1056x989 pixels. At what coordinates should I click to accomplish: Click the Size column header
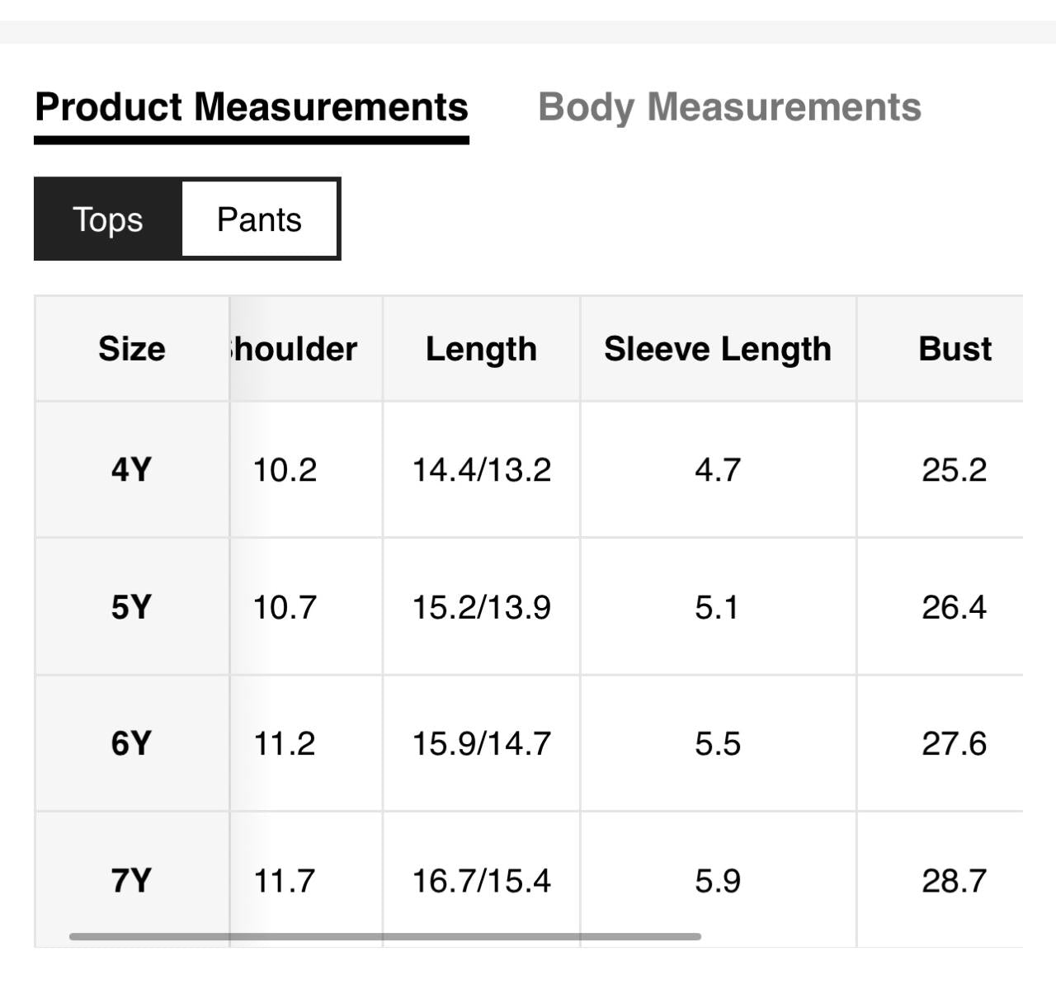(x=132, y=349)
